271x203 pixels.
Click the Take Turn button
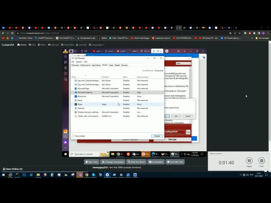[x=92, y=162]
